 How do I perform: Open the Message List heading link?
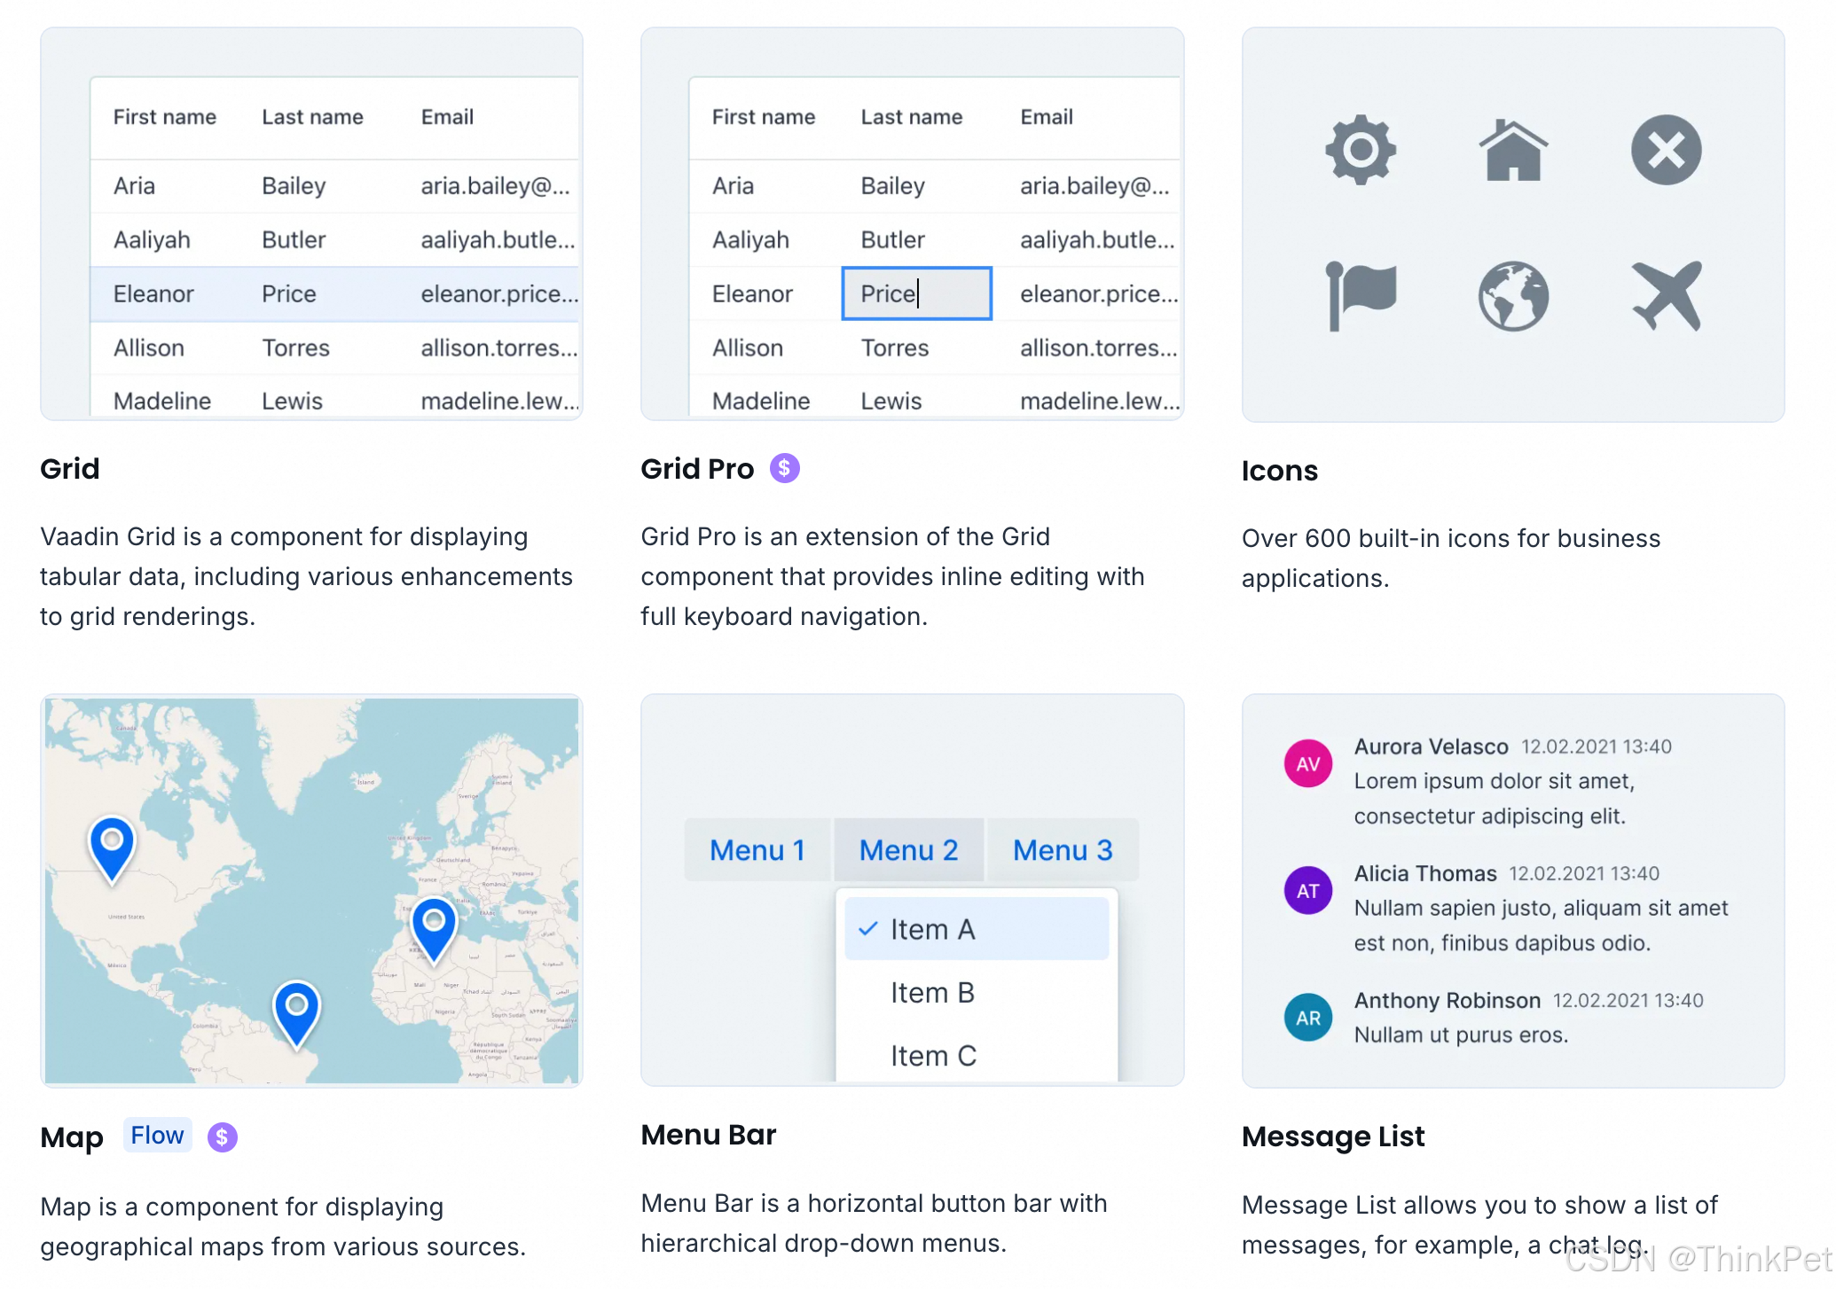click(1332, 1137)
